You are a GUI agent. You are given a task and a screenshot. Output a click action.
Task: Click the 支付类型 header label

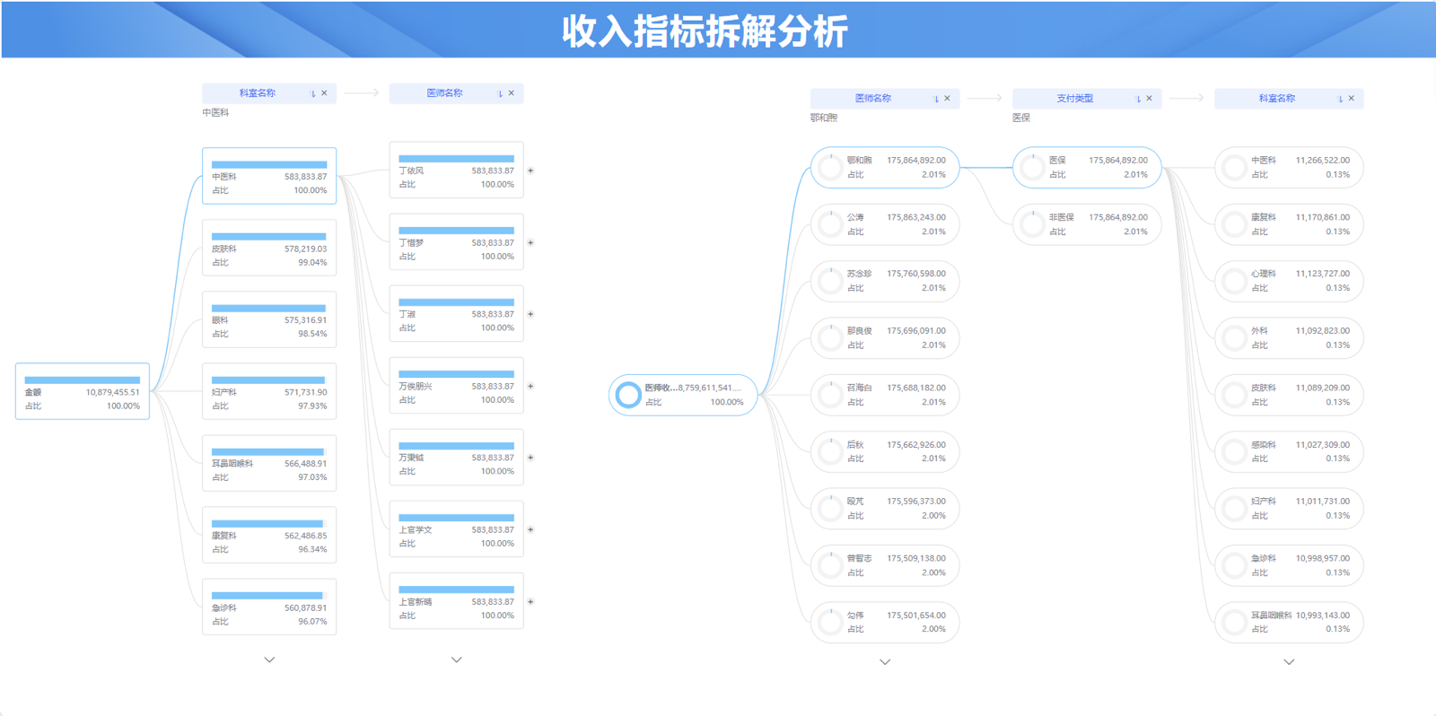[1074, 99]
